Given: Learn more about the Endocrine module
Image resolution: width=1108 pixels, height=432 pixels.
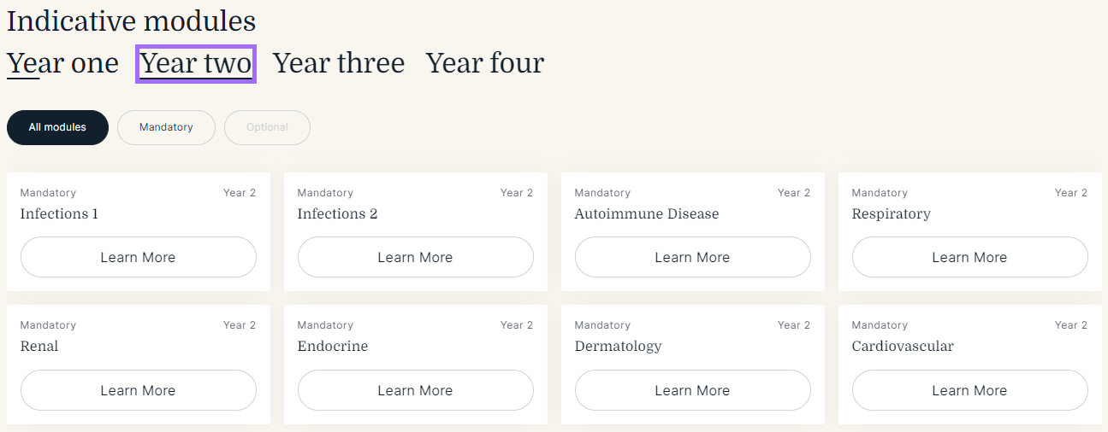Looking at the screenshot, I should (x=416, y=390).
